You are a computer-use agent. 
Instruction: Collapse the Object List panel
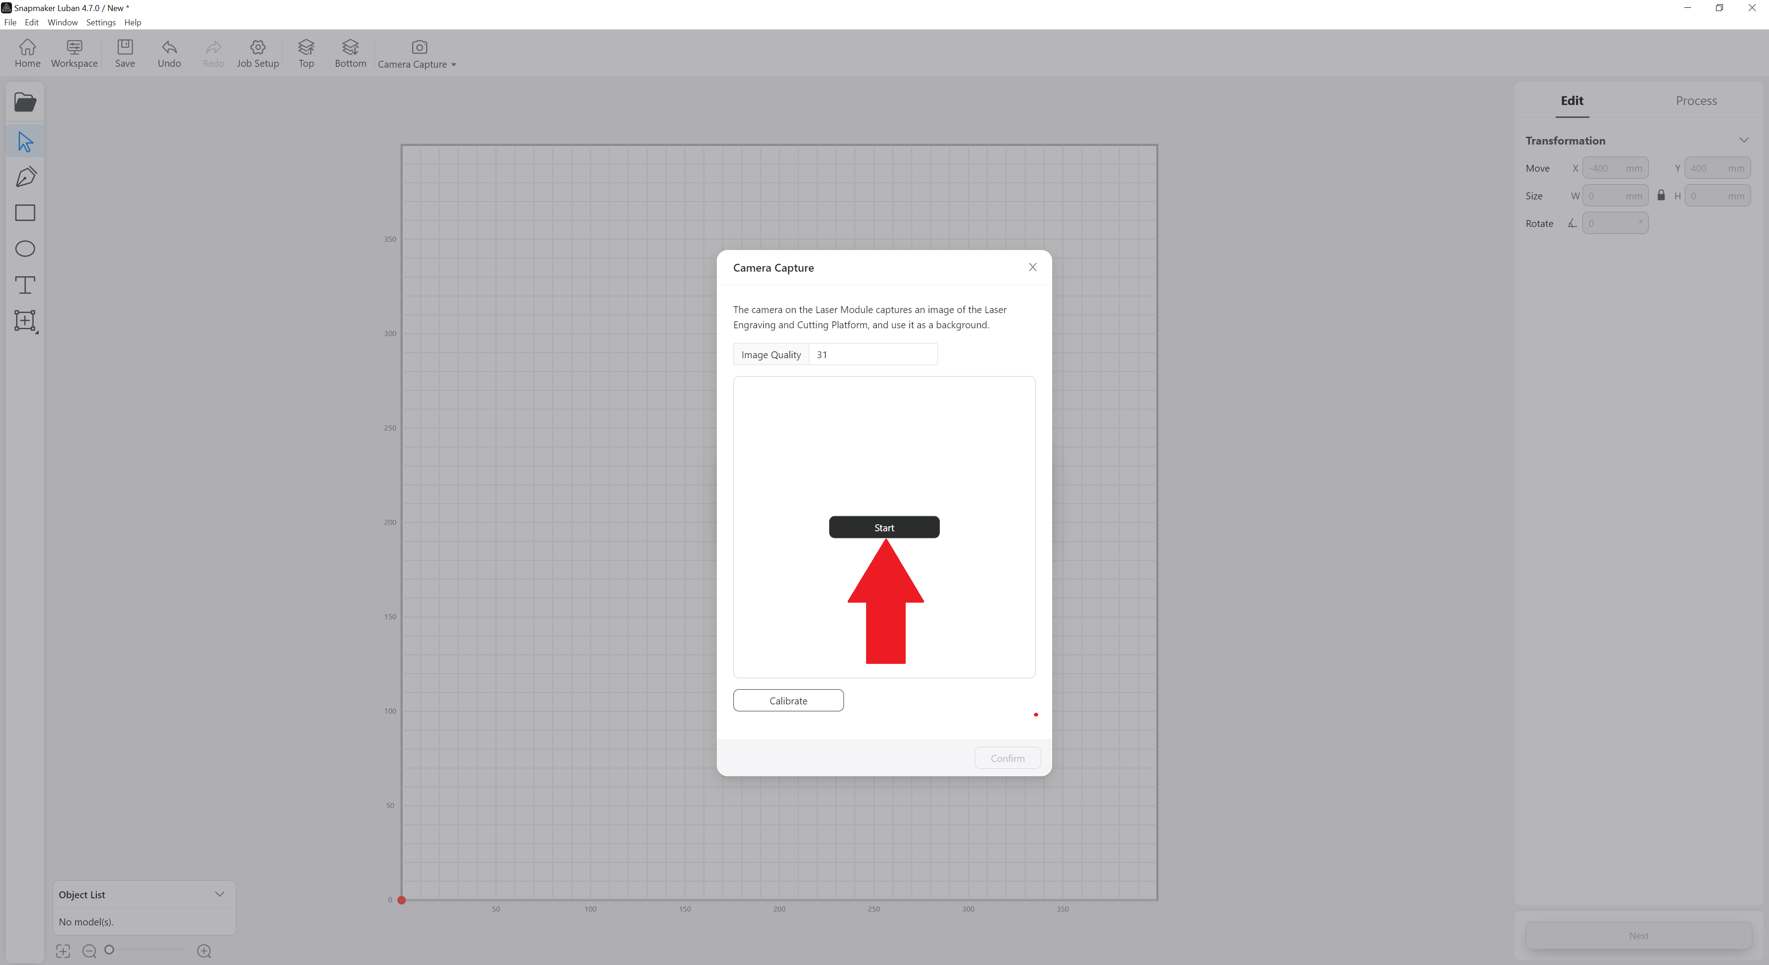pyautogui.click(x=220, y=894)
